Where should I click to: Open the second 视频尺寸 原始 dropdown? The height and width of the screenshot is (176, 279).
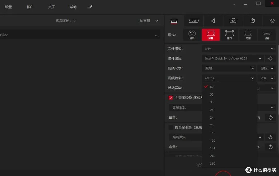(267, 68)
